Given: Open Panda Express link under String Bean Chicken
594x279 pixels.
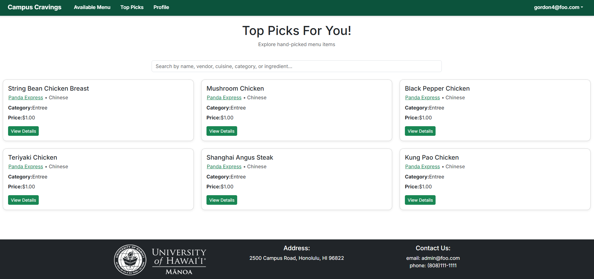Looking at the screenshot, I should tap(26, 98).
